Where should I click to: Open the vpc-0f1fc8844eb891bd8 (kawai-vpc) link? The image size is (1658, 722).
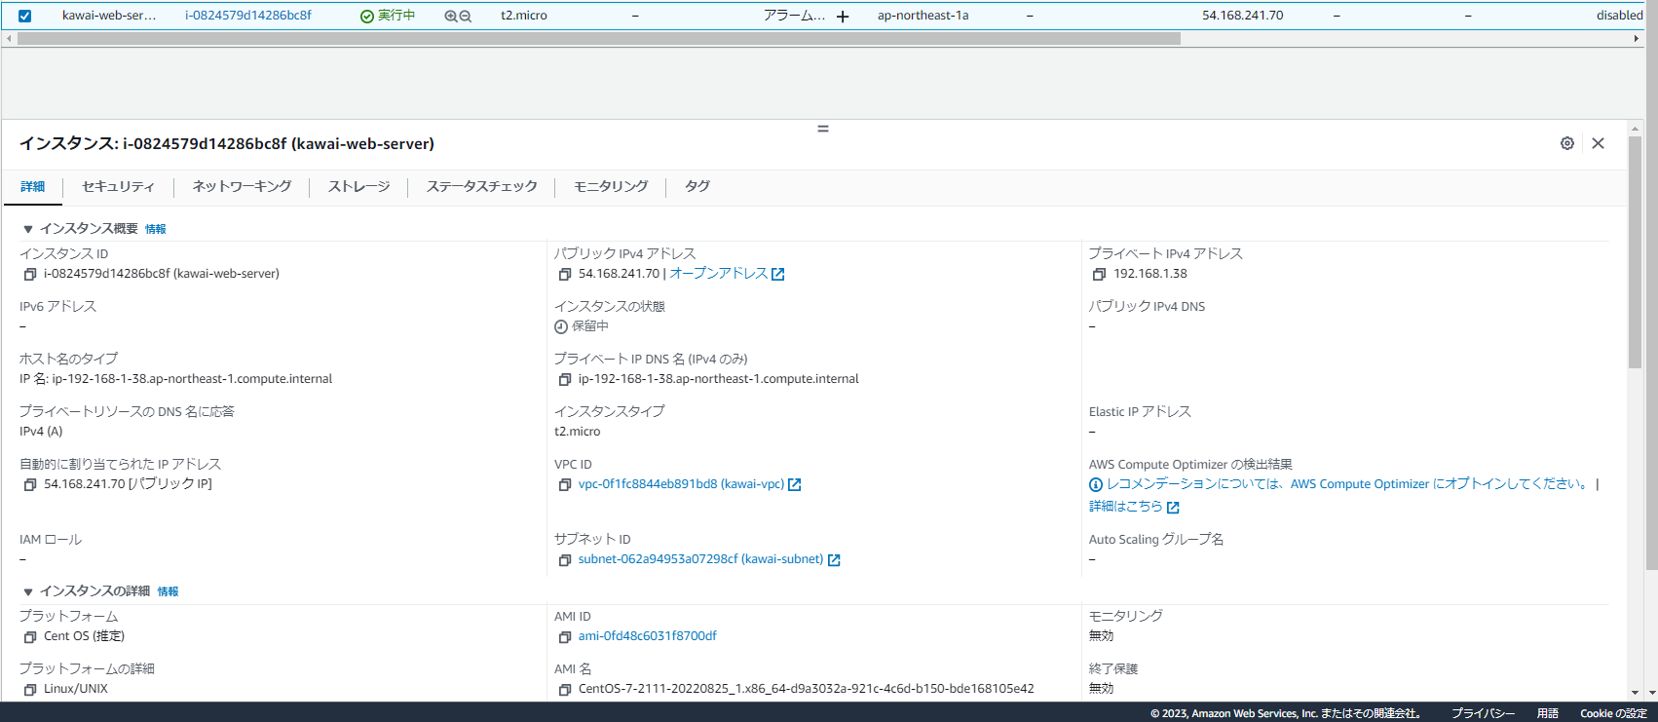[681, 484]
